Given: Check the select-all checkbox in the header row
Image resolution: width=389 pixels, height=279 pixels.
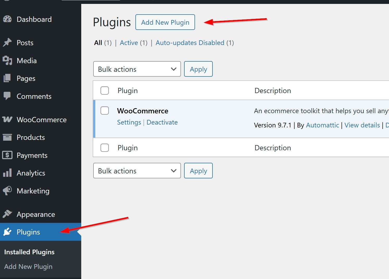Looking at the screenshot, I should click(x=104, y=90).
